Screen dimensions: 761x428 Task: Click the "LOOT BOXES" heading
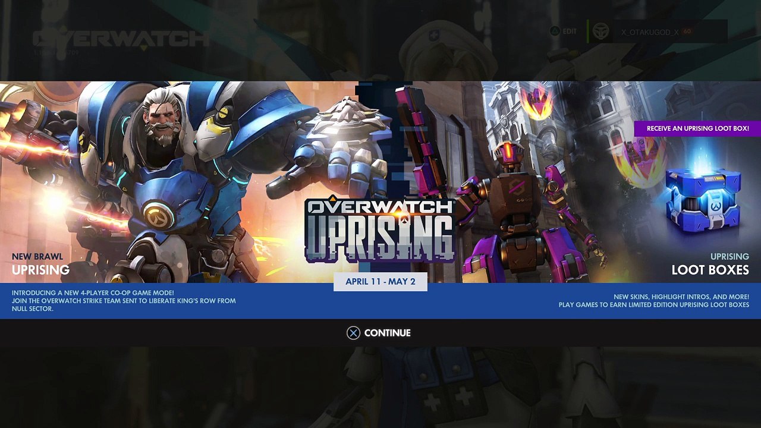click(x=710, y=270)
